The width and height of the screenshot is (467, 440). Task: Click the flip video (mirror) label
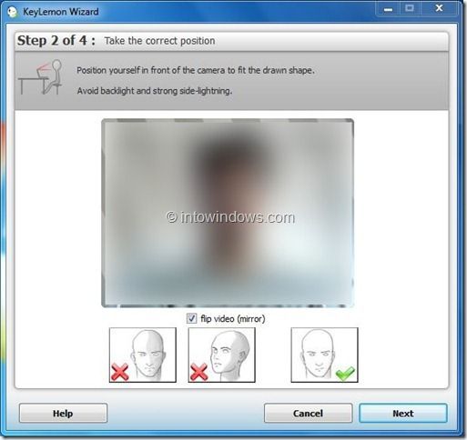[233, 319]
